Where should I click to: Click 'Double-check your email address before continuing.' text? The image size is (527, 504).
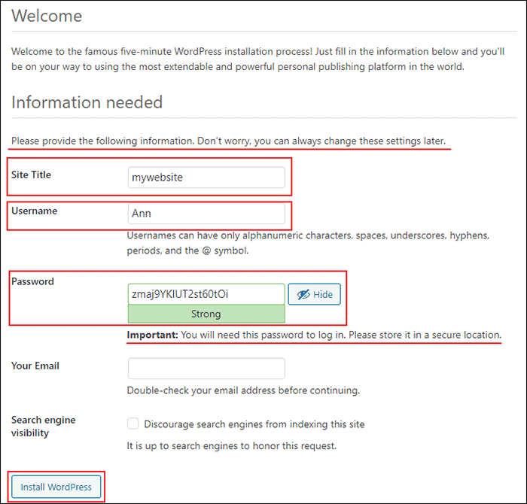pos(243,390)
